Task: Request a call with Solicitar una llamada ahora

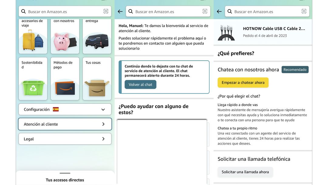Action: (x=245, y=172)
